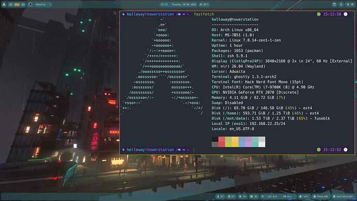Viewport: 357px width, 201px height.
Task: Select the Kernel: Linux 7.0.14-zen1-1-zen line
Action: (x=246, y=40)
